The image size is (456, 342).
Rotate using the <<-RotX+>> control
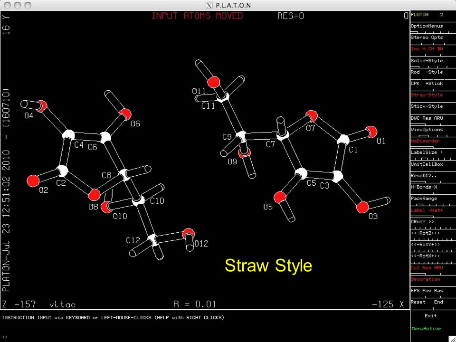[x=425, y=256]
